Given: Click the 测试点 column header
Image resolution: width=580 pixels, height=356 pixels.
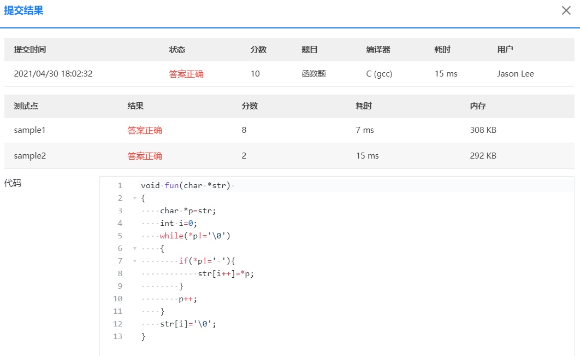Looking at the screenshot, I should click(x=26, y=106).
